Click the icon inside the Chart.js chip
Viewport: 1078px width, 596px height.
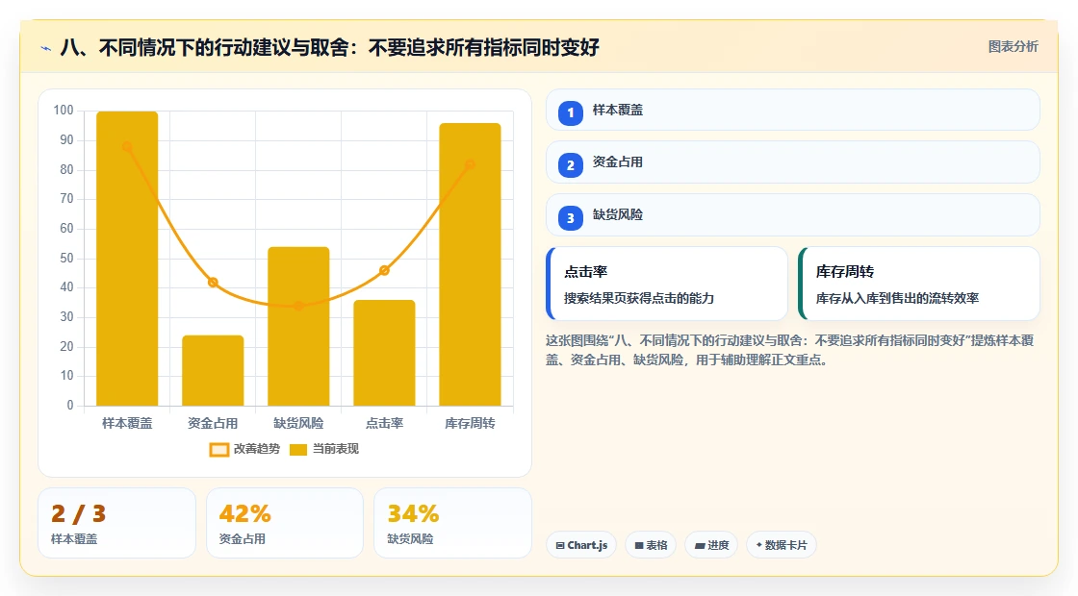[560, 546]
